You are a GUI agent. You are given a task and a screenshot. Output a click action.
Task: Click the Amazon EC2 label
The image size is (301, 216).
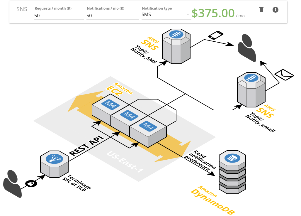119,89
